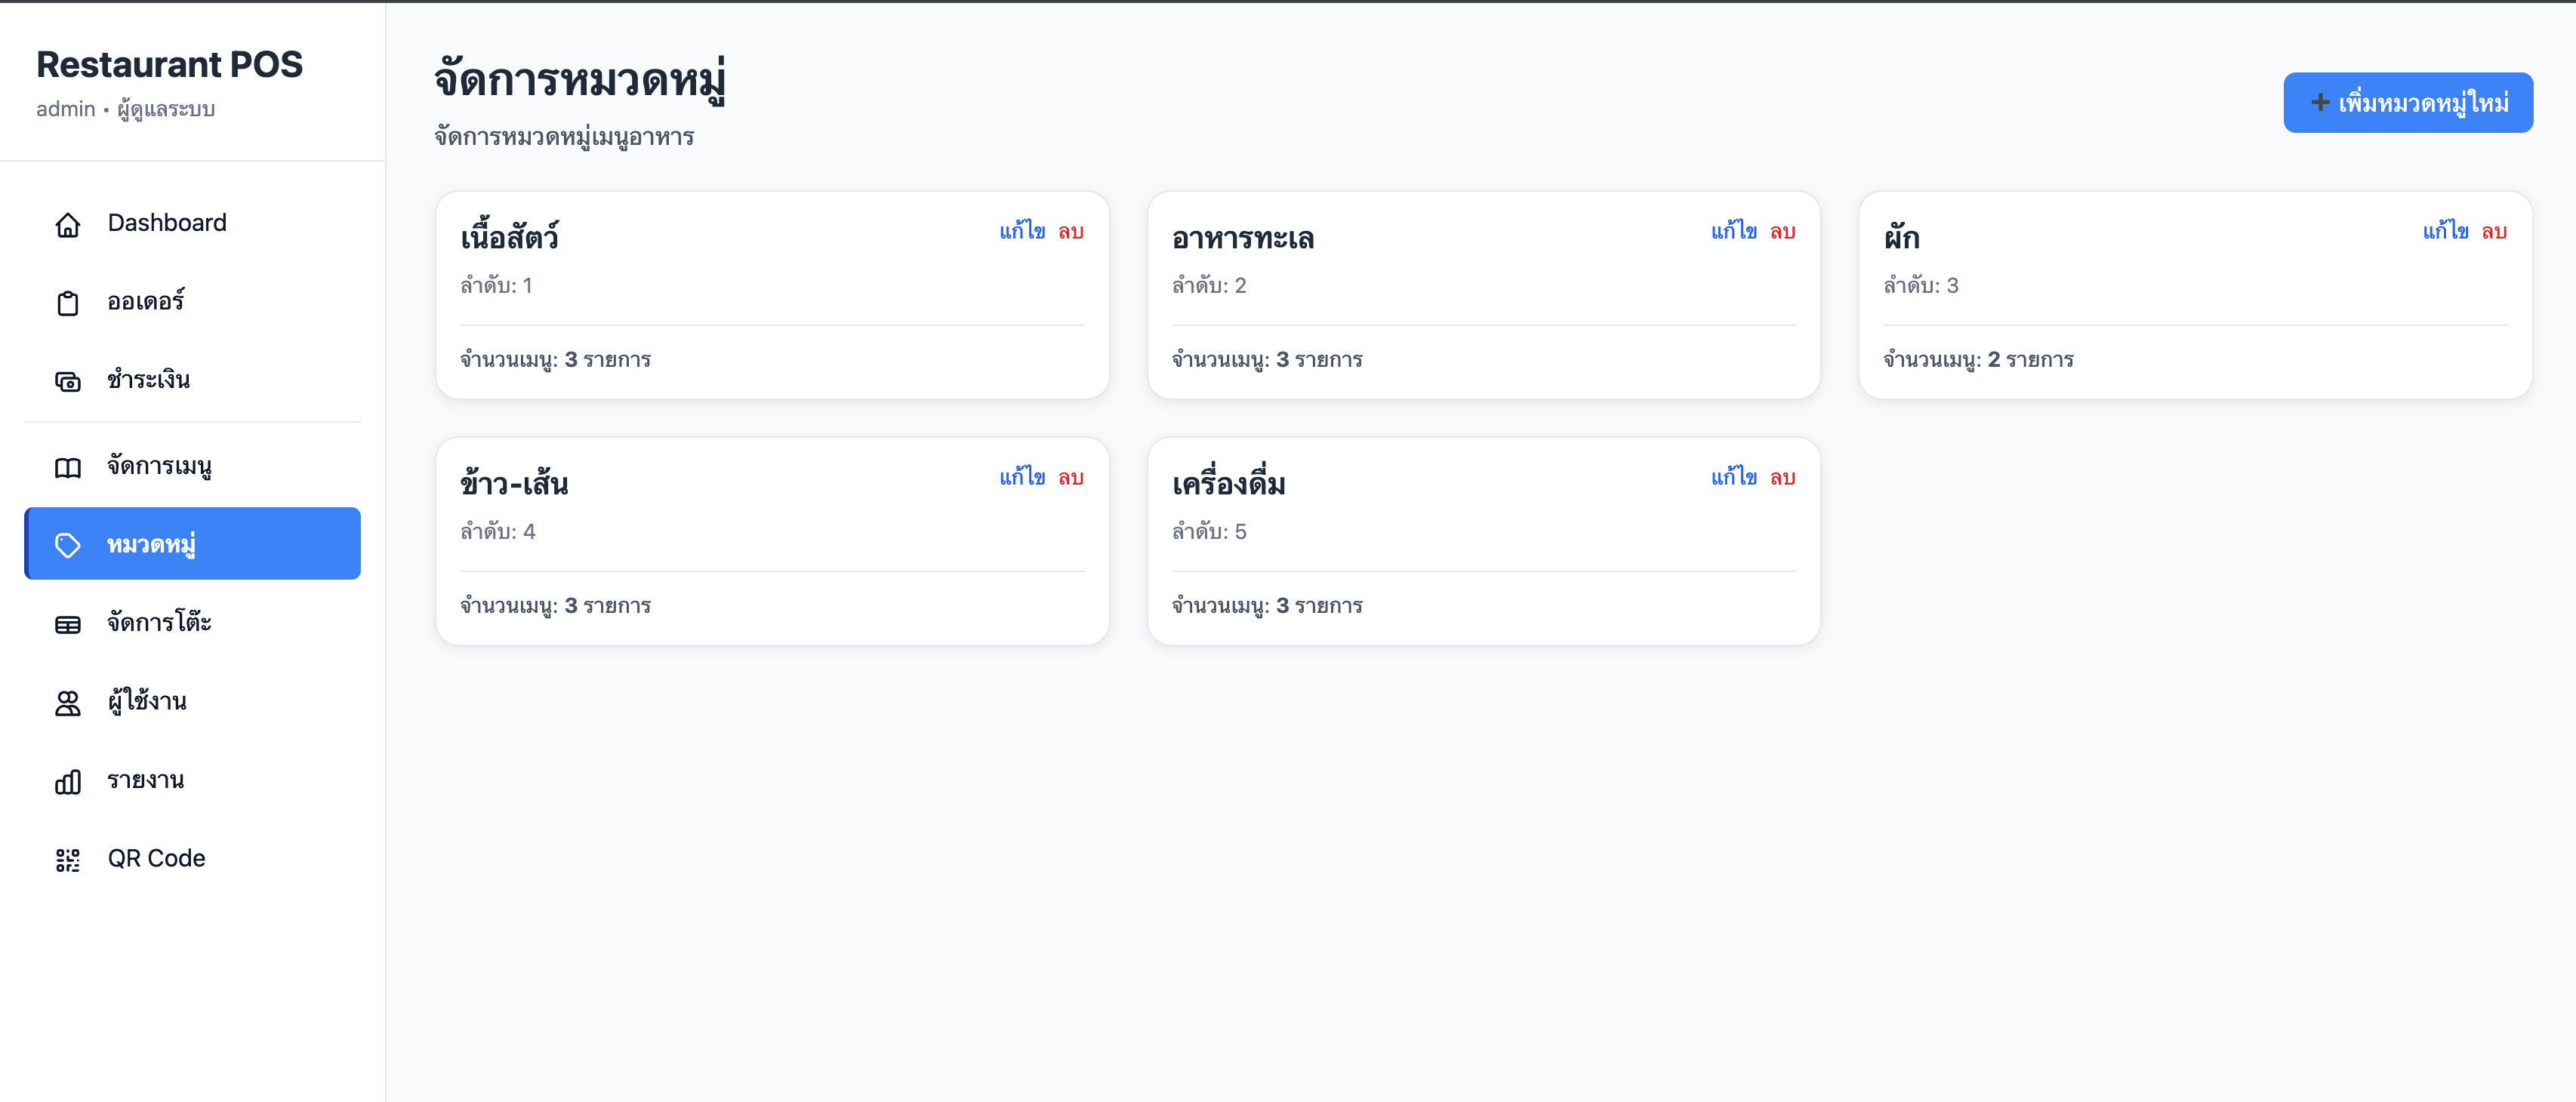Screen dimensions: 2576x1102
Task: Delete the เครื่องดื่ม category
Action: (1782, 478)
